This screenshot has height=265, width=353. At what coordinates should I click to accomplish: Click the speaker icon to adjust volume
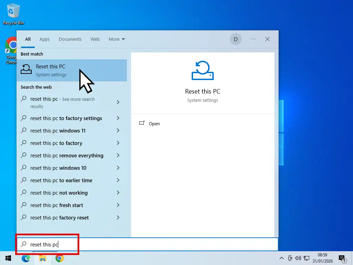pos(298,258)
